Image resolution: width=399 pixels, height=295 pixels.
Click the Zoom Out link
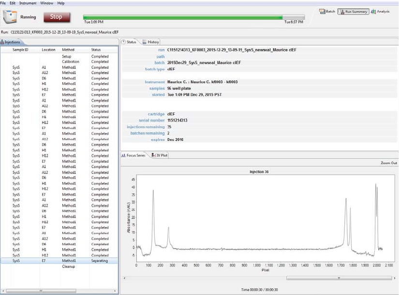pyautogui.click(x=389, y=163)
